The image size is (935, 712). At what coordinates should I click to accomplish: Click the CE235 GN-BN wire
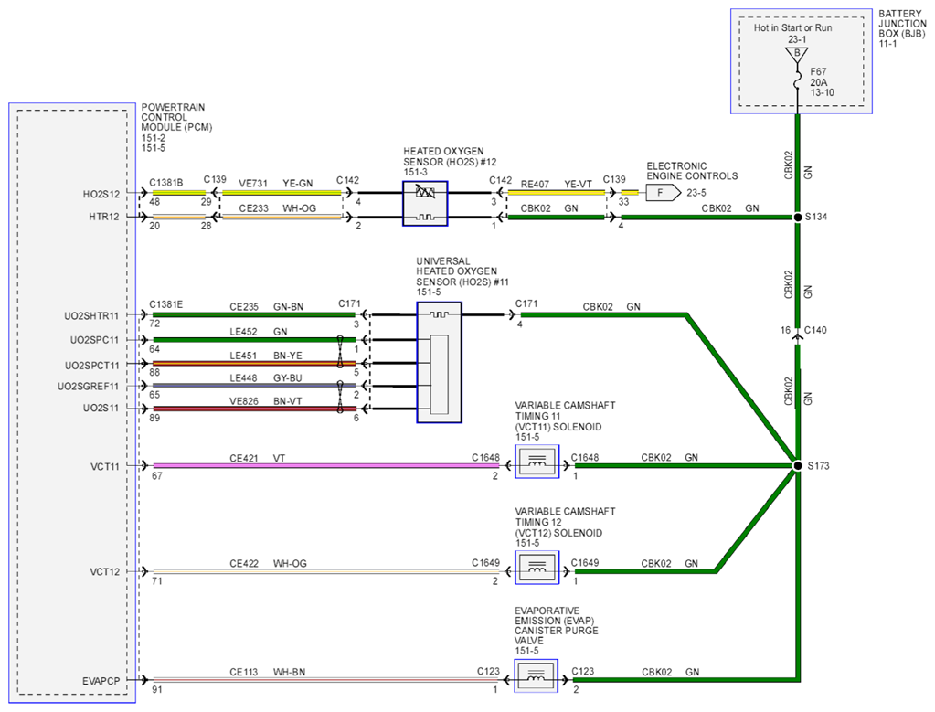tap(254, 314)
